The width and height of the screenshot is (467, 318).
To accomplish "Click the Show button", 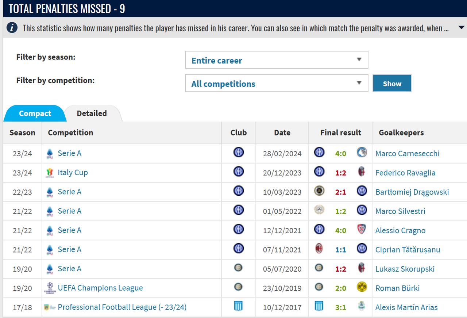I will click(x=392, y=83).
